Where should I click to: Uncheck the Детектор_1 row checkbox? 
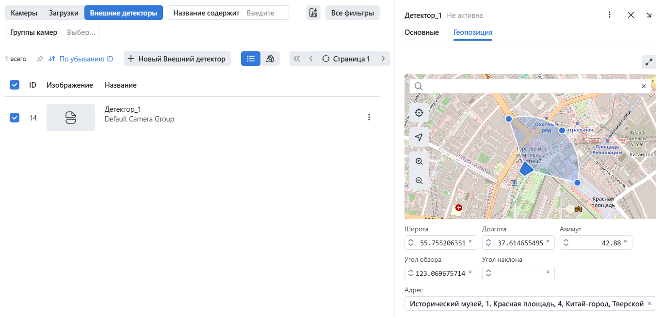coord(14,117)
